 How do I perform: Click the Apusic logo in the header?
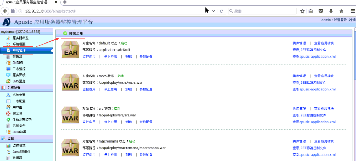click(x=6, y=22)
